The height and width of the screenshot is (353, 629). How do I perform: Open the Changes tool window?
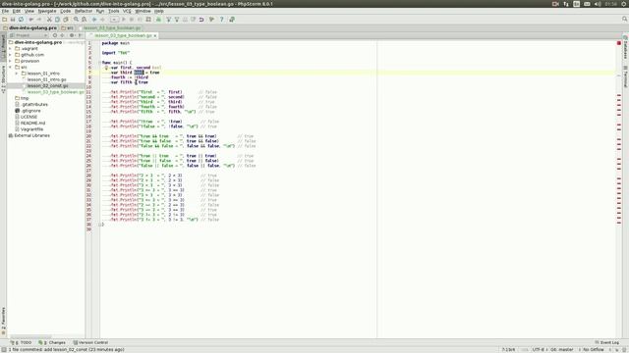(52, 342)
